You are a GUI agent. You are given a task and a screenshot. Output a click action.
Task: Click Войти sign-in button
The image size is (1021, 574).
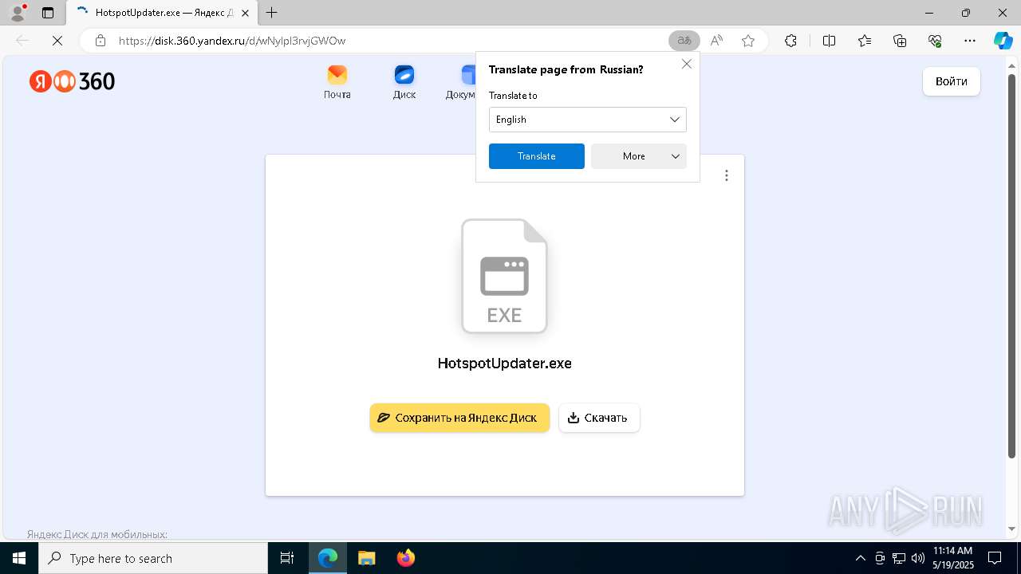tap(951, 81)
